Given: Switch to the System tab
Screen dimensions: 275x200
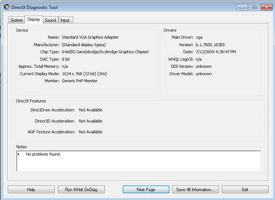Looking at the screenshot, I should coord(16,20).
